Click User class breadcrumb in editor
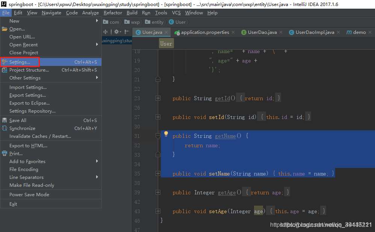The height and width of the screenshot is (232, 375). point(166,44)
